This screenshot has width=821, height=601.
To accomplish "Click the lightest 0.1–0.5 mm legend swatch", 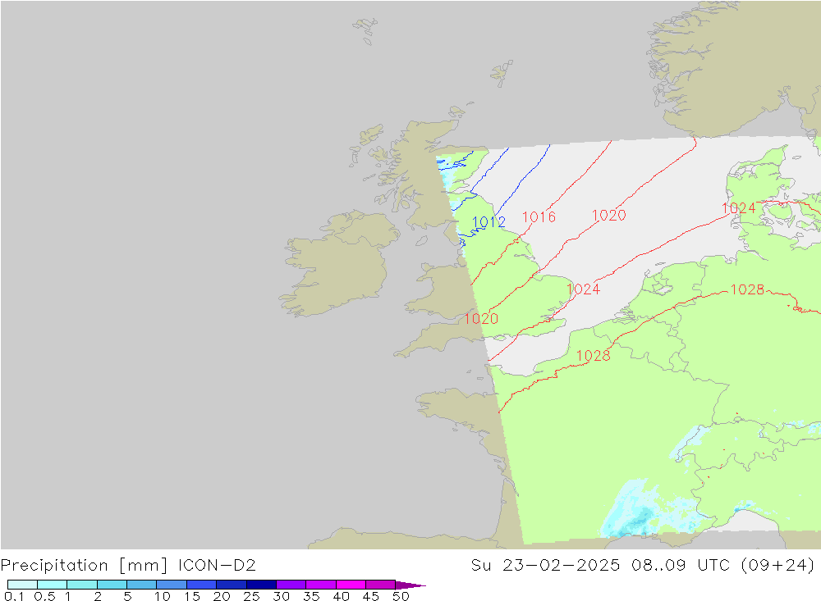I will (22, 585).
